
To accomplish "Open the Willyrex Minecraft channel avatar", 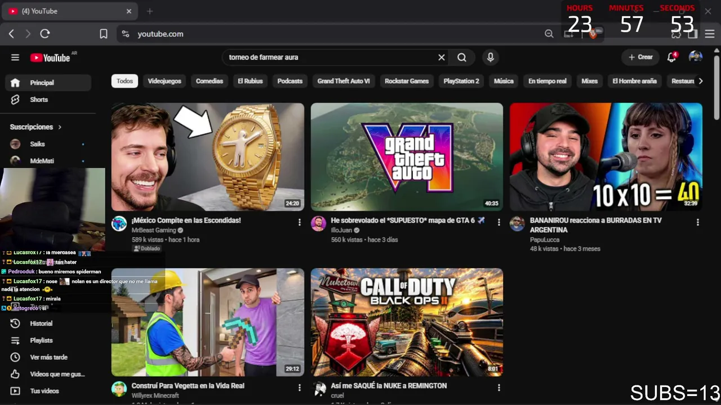I will pyautogui.click(x=119, y=389).
